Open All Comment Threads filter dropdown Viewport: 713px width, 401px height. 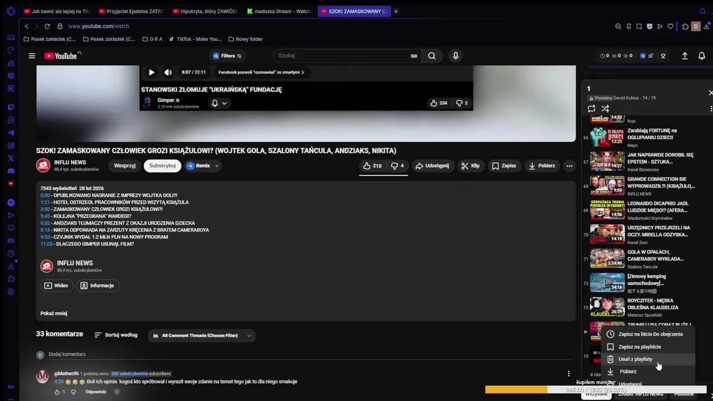(203, 336)
